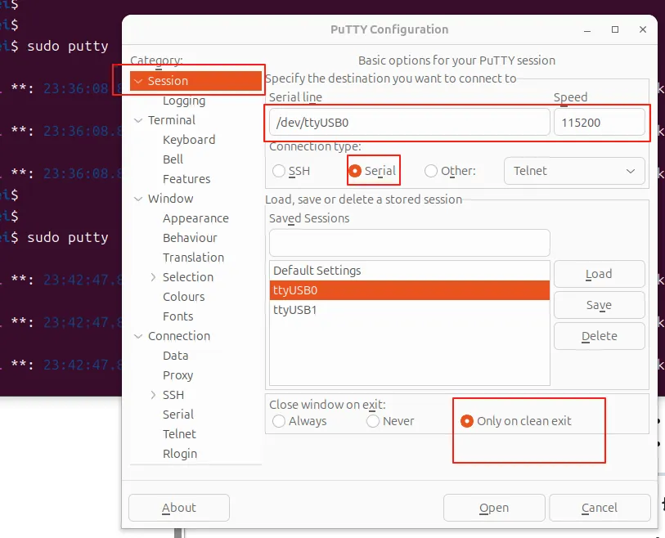
Task: Minimize the PuTTY Configuration window
Action: coord(587,29)
